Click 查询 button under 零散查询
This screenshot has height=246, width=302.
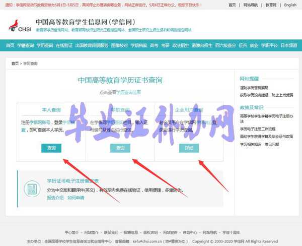[120, 148]
